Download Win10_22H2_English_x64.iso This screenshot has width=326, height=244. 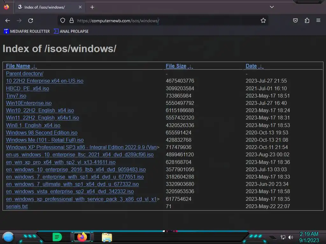tap(40, 110)
